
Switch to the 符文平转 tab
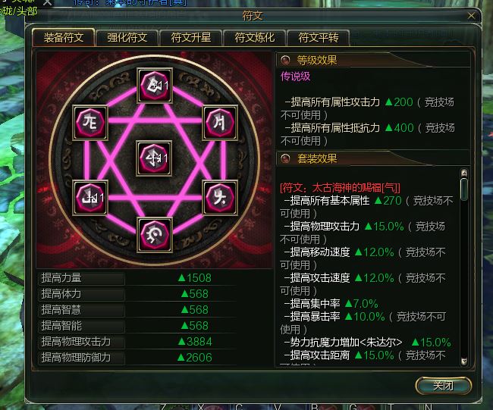pyautogui.click(x=319, y=38)
